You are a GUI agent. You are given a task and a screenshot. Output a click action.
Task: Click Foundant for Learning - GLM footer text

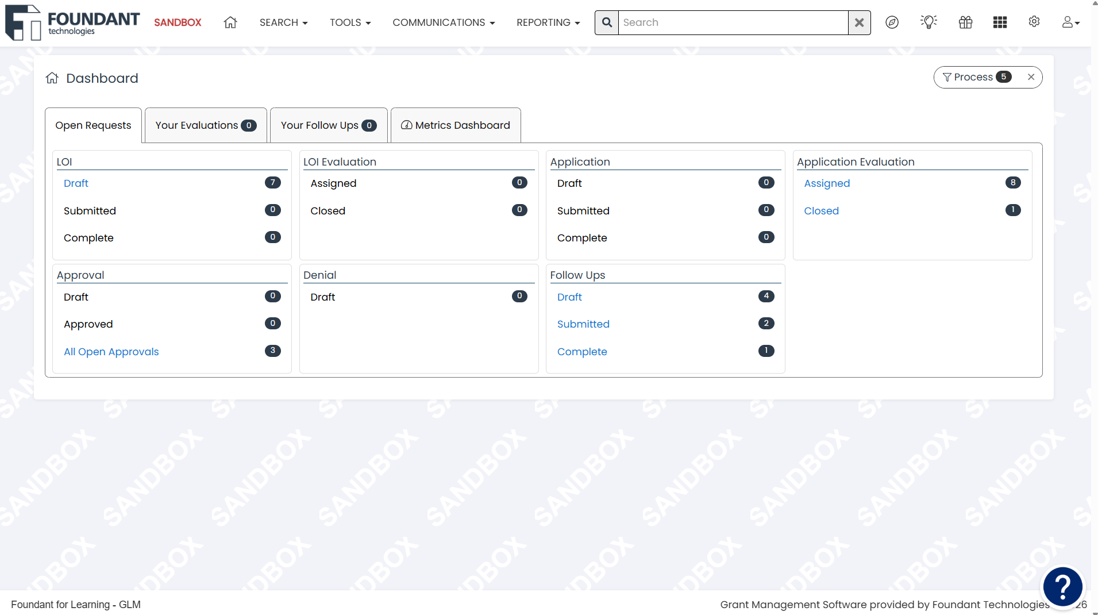[x=76, y=605]
